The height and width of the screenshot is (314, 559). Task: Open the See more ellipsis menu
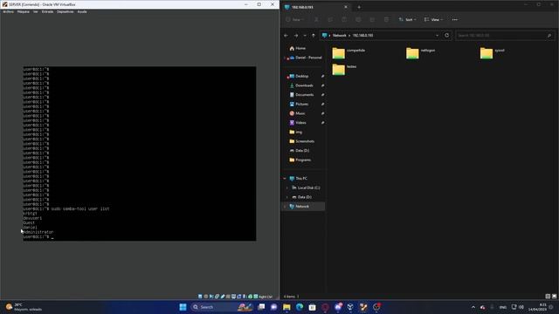click(x=454, y=19)
